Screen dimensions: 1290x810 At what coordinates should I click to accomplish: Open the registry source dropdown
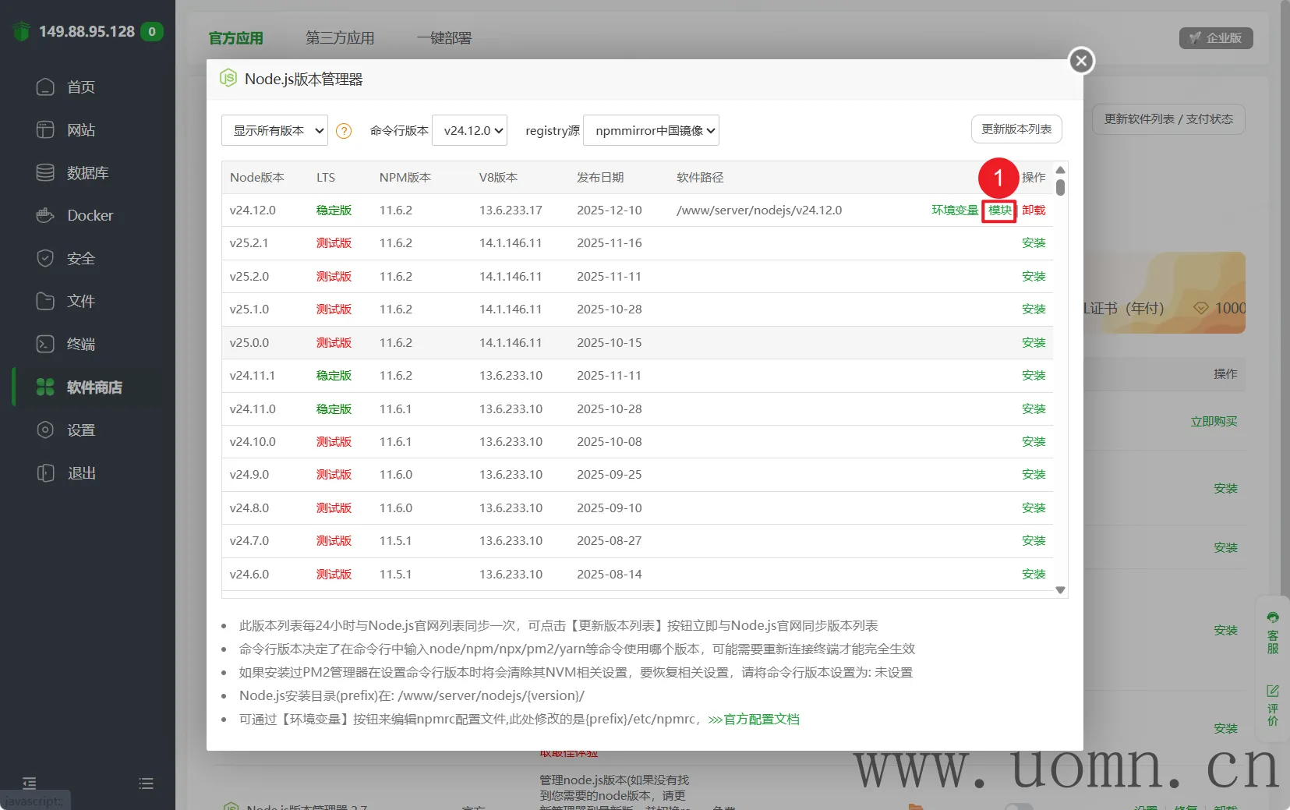click(x=651, y=131)
